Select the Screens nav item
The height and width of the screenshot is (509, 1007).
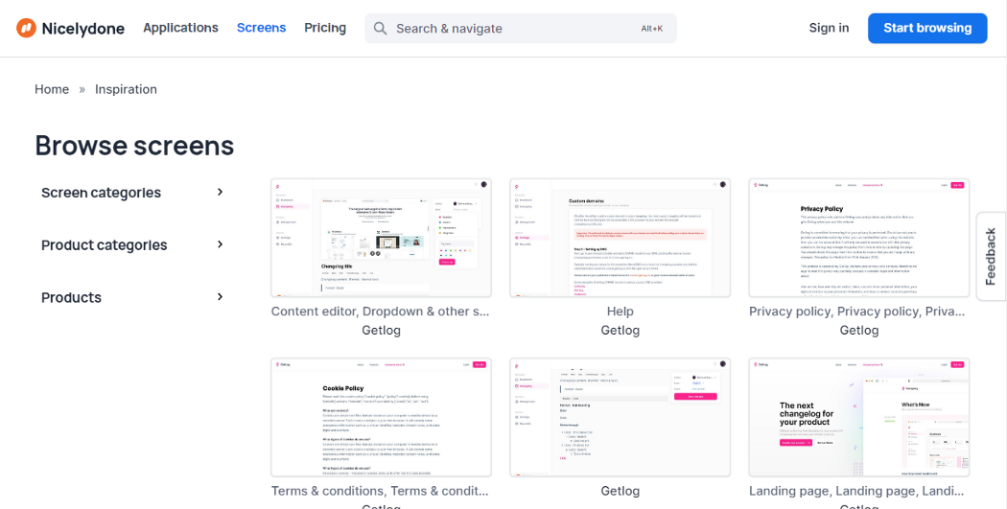coord(262,28)
